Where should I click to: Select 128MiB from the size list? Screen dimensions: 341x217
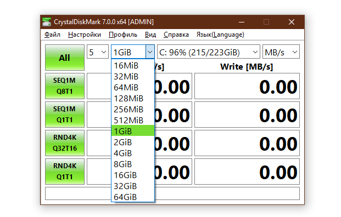tap(133, 98)
